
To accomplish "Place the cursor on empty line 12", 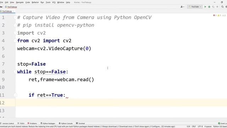I will [x=121, y=103].
